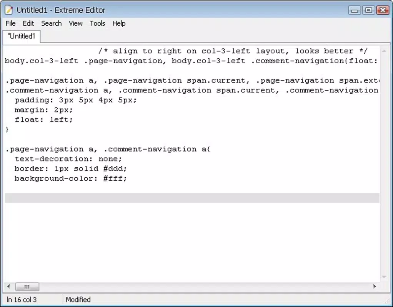Open the Tools menu
393x307 pixels.
click(x=98, y=23)
